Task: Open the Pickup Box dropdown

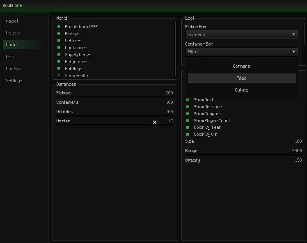Action: coord(242,34)
